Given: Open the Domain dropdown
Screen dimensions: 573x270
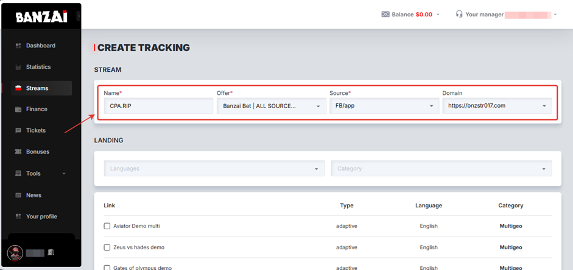Looking at the screenshot, I should [497, 106].
